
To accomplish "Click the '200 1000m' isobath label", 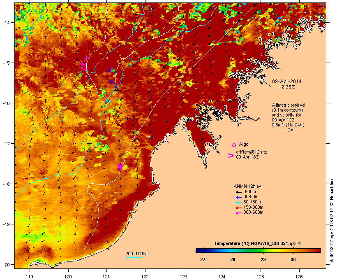I will tap(137, 254).
